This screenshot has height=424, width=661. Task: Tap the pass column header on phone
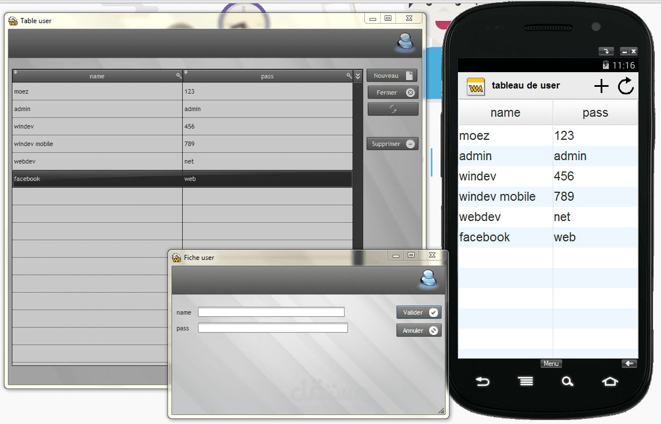[595, 113]
